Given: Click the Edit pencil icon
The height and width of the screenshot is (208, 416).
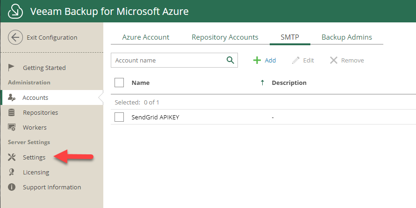Looking at the screenshot, I should pyautogui.click(x=295, y=60).
